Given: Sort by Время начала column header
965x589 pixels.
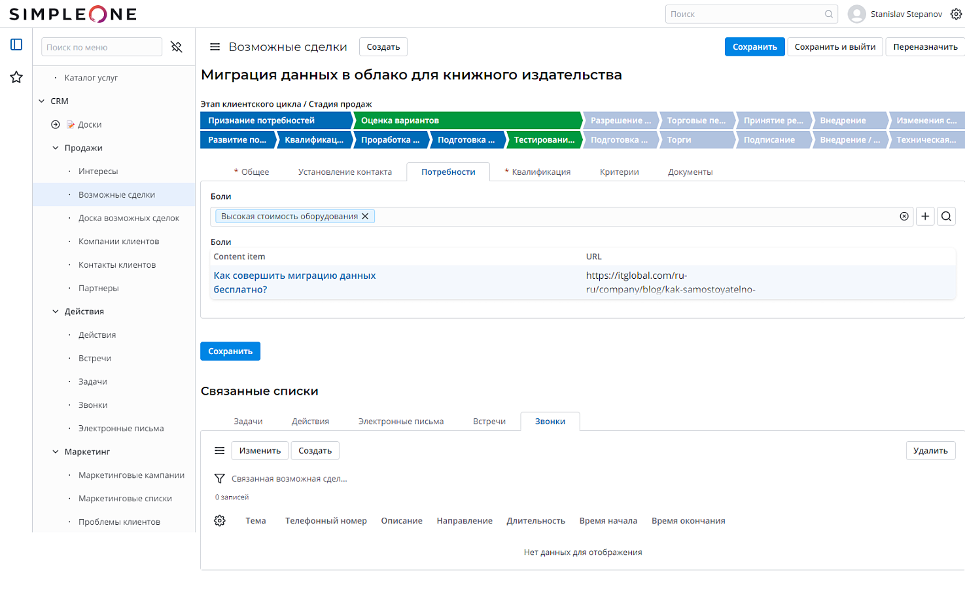Looking at the screenshot, I should pos(608,520).
